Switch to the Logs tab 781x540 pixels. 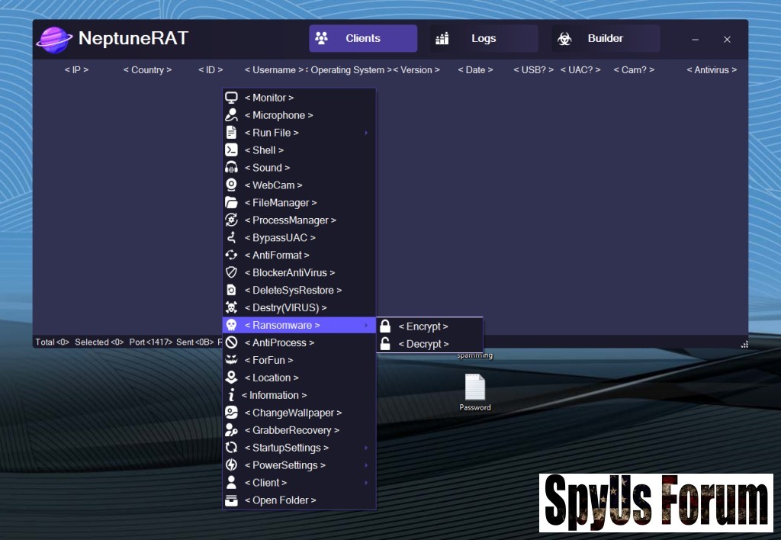tap(483, 39)
